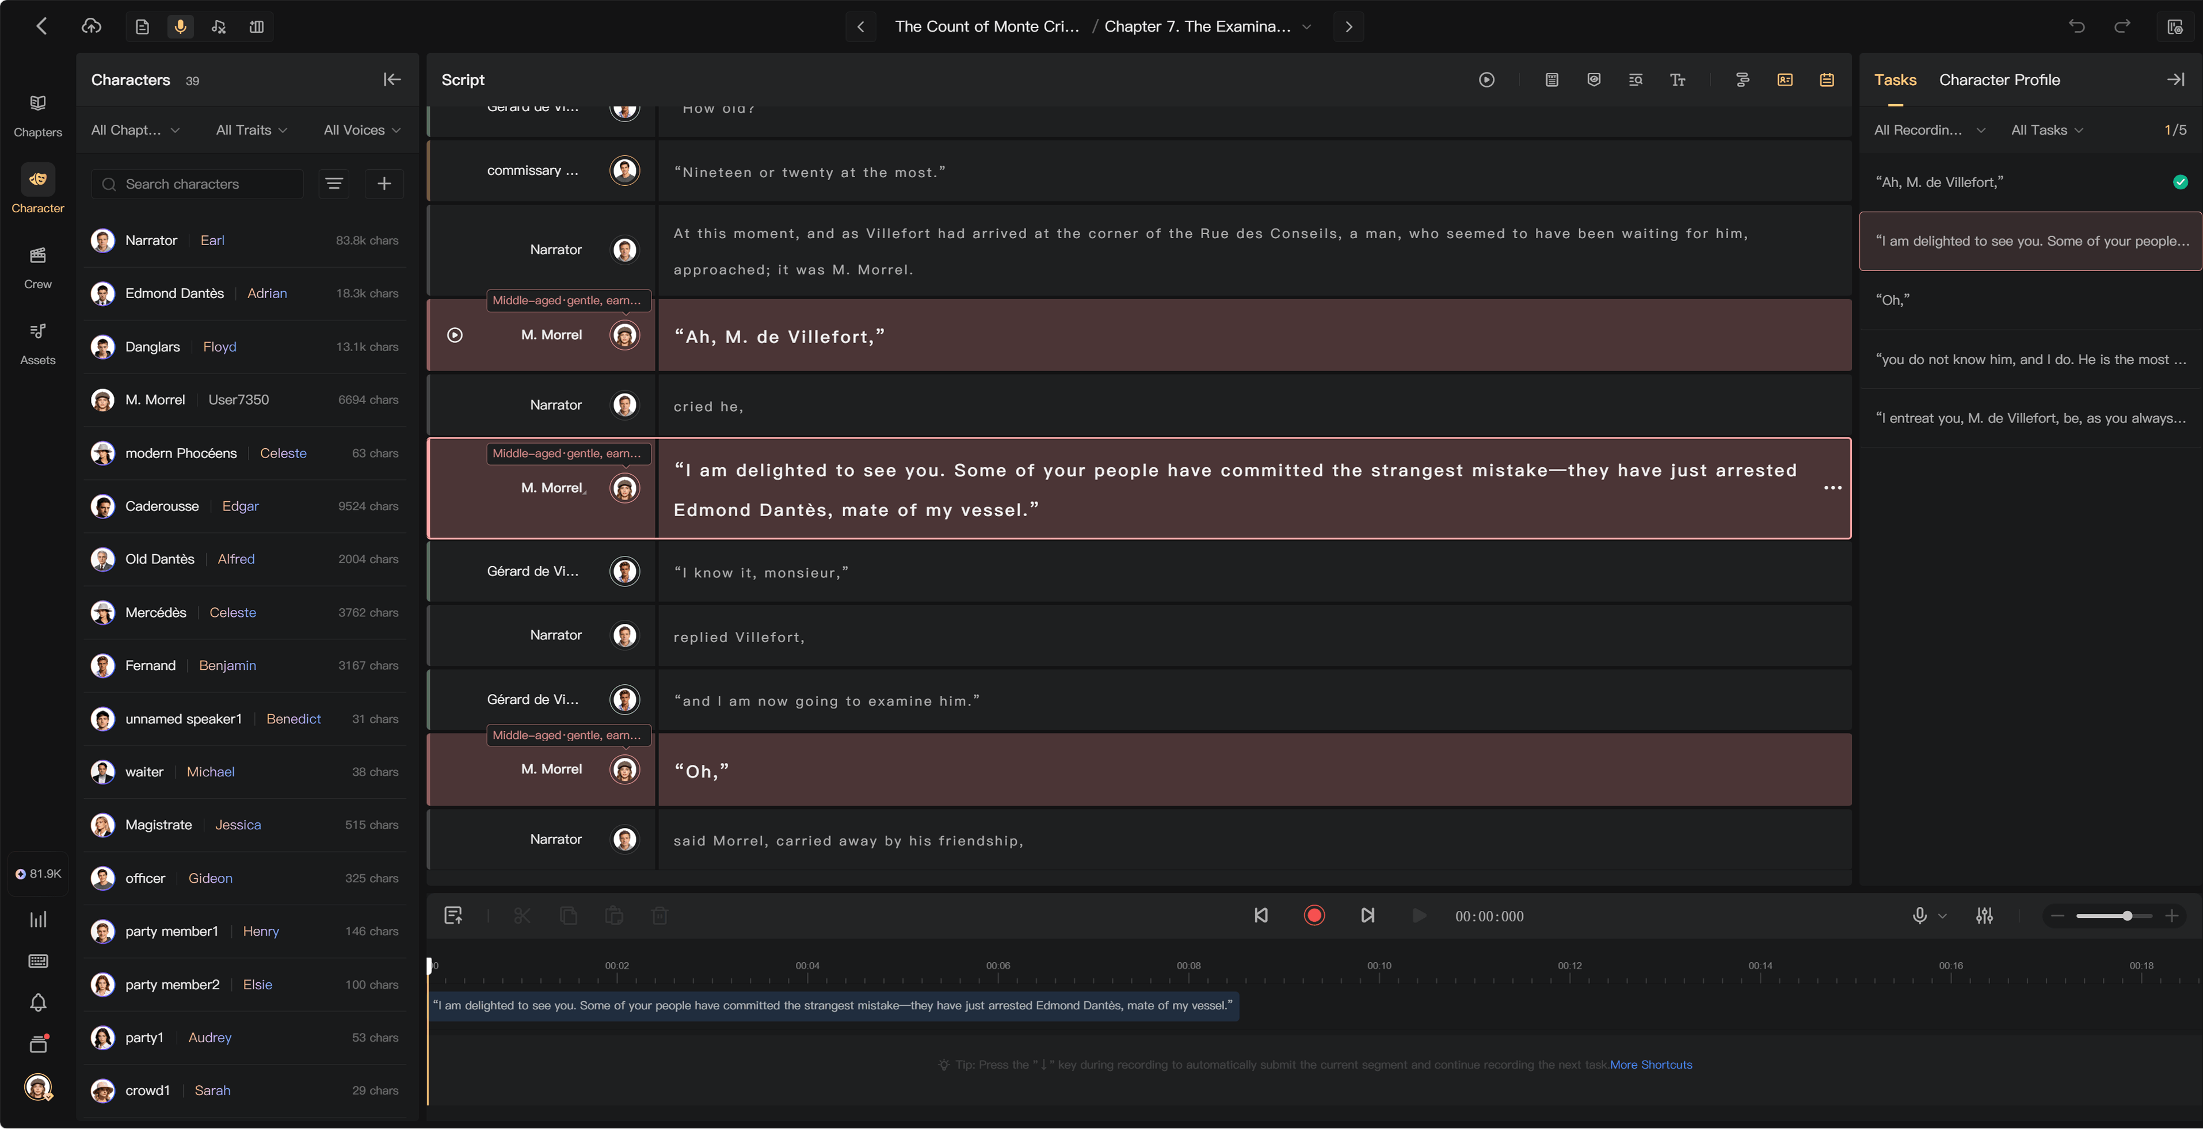Image resolution: width=2203 pixels, height=1129 pixels.
Task: Click the redo icon
Action: click(x=2122, y=26)
